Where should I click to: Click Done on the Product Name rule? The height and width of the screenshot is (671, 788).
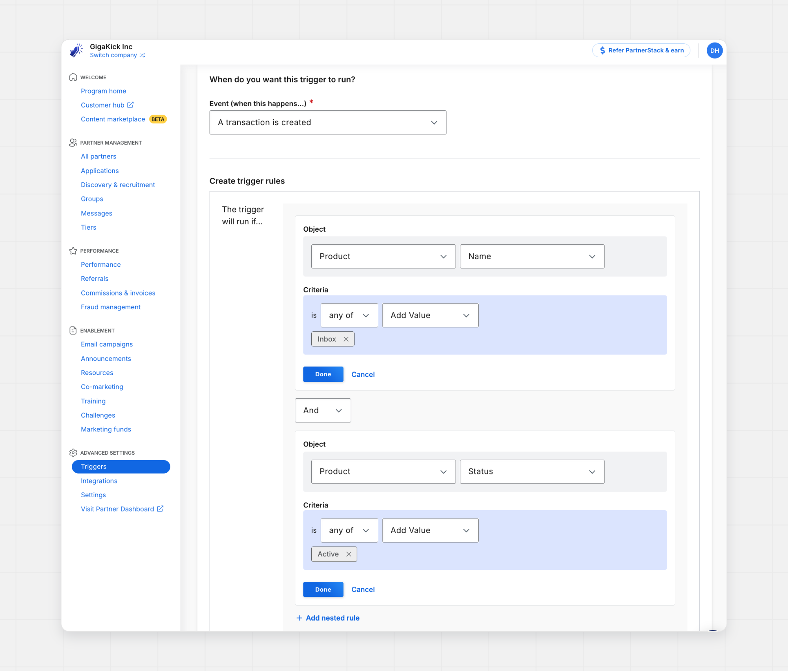(x=323, y=374)
